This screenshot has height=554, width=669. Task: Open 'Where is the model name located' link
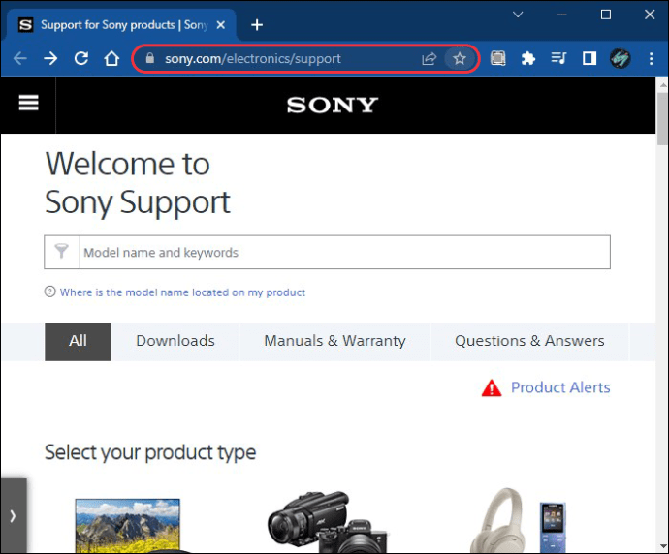182,292
